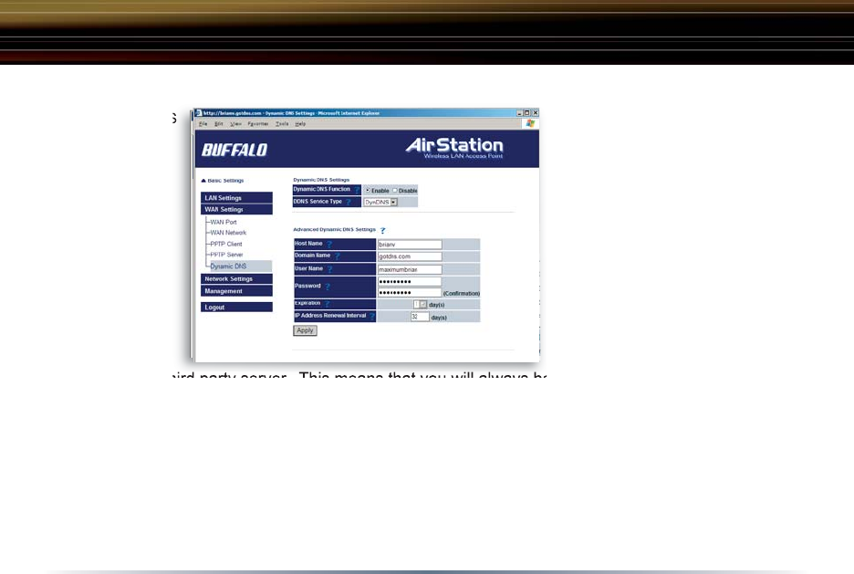The height and width of the screenshot is (574, 854).
Task: Open LAN Settings section
Action: point(236,198)
